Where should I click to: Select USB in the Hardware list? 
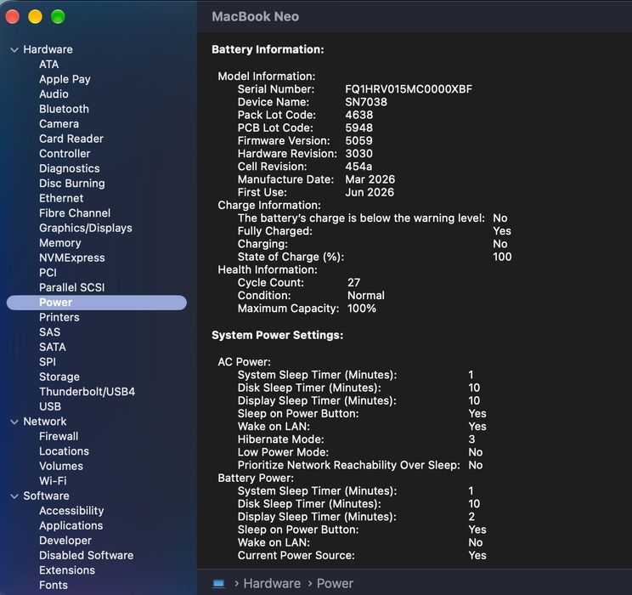[x=50, y=406]
